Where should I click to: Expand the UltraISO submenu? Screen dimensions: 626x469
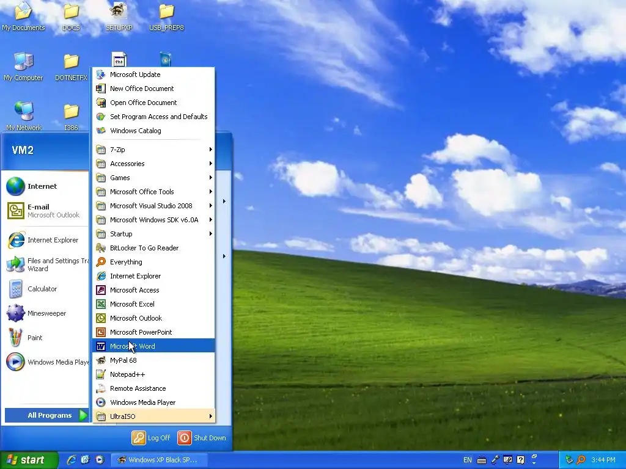153,416
